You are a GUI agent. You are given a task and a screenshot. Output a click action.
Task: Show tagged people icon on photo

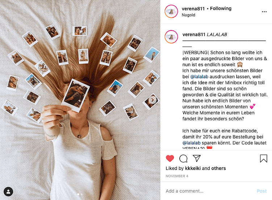pos(8,192)
